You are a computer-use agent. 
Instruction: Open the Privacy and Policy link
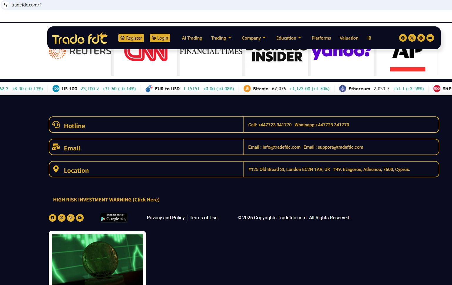(x=166, y=218)
